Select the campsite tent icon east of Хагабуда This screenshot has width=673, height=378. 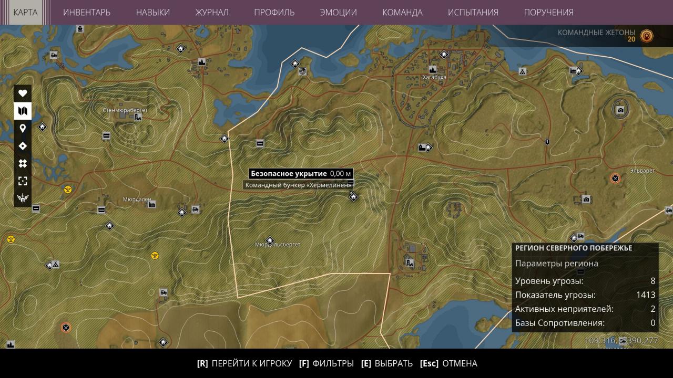coord(523,71)
